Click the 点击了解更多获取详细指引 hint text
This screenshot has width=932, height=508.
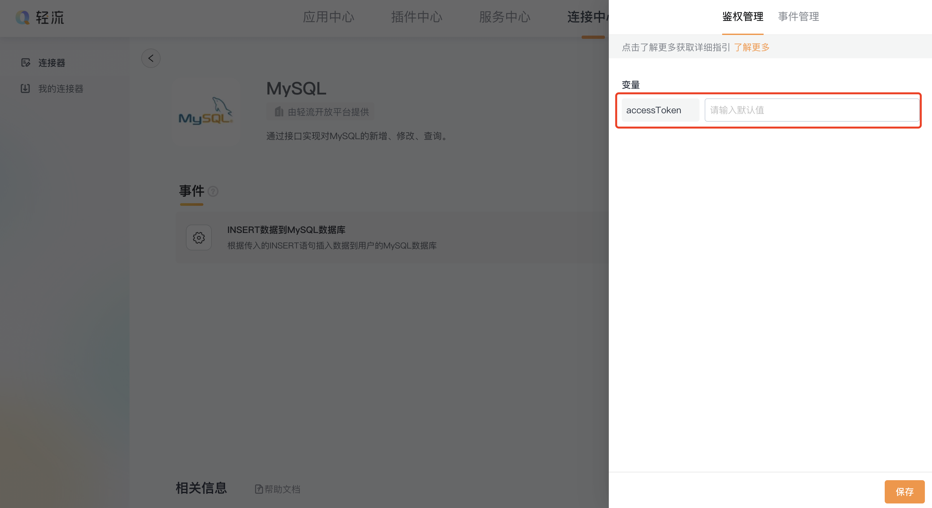(676, 47)
